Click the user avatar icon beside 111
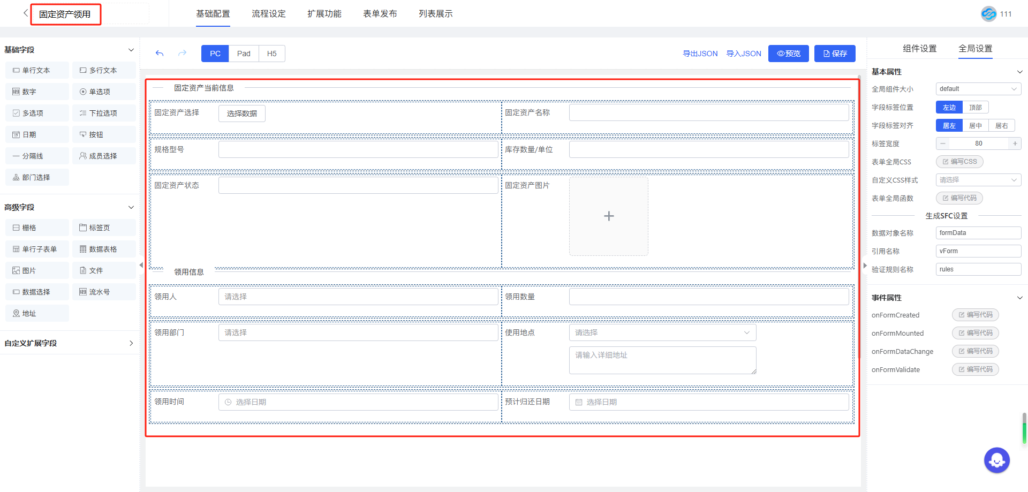Screen dimensions: 1028x492 pos(988,14)
